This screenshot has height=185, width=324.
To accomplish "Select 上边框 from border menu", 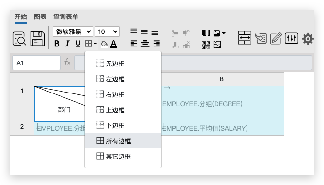I will 123,110.
